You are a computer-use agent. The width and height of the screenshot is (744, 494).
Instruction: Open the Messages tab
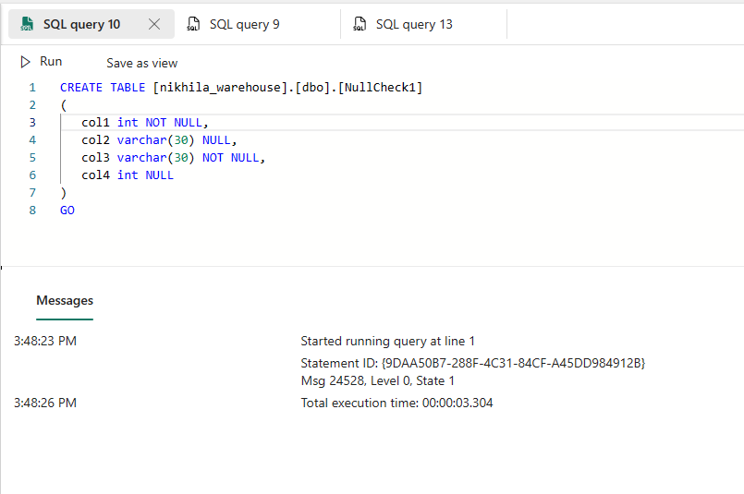[x=65, y=301]
